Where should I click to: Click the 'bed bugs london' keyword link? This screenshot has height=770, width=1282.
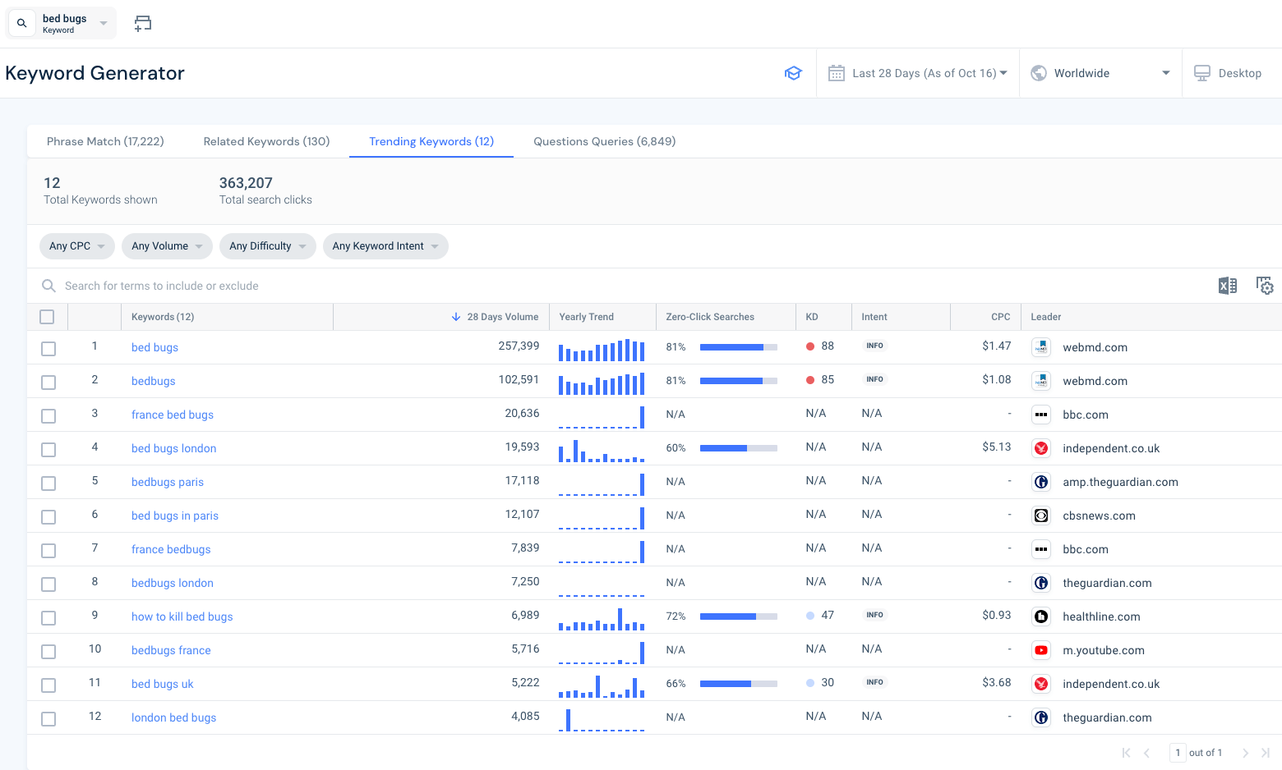(x=173, y=448)
